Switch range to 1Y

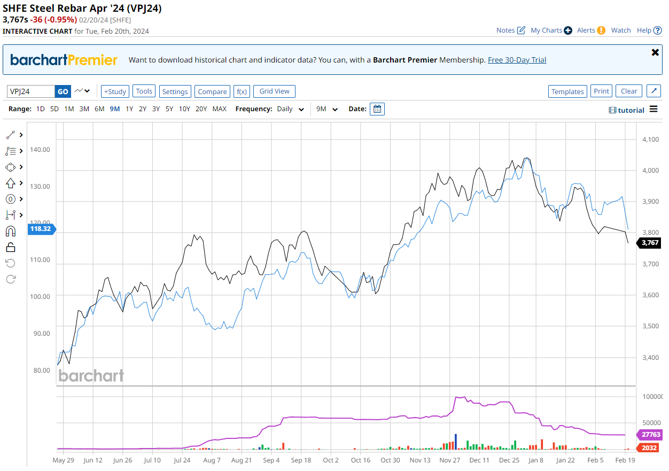pyautogui.click(x=129, y=109)
